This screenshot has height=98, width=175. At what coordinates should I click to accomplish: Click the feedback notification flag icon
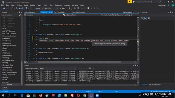(x=130, y=2)
